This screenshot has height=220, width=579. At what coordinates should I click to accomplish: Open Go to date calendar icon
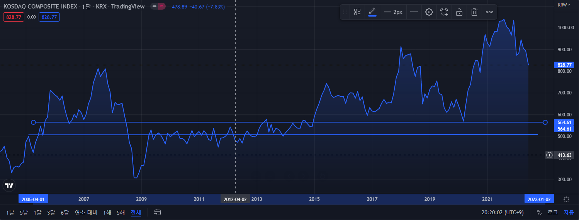pos(157,212)
